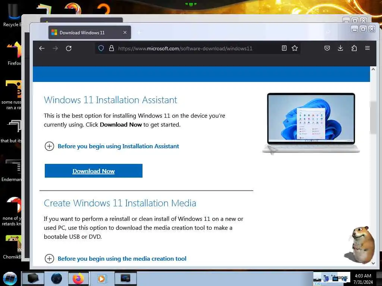View site security padlock details
Viewport: 382px width, 286px height.
click(x=111, y=48)
